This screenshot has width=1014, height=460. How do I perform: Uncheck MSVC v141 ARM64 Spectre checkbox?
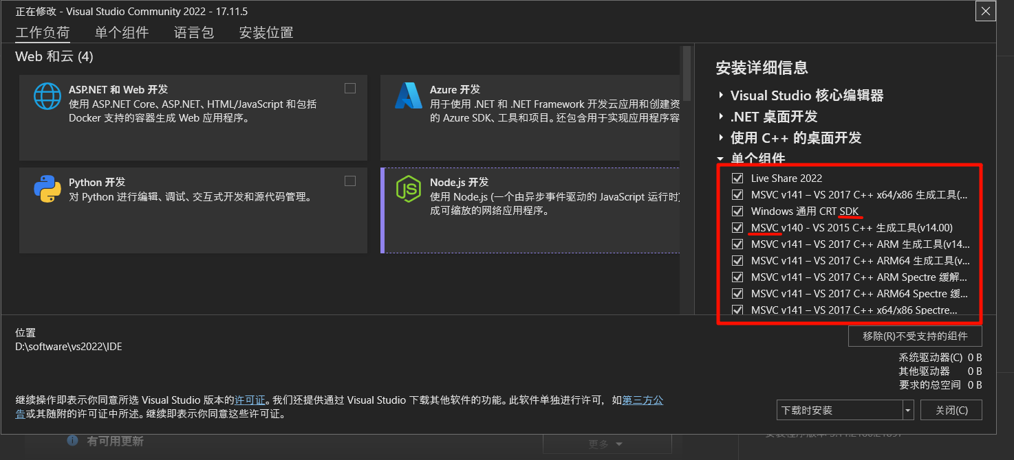737,293
